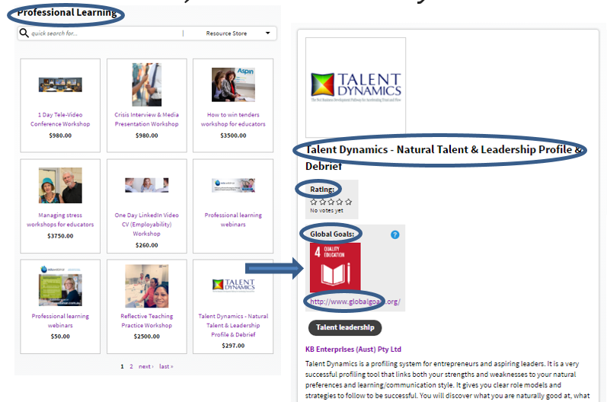
Task: Click the Crisis Interview & Media Presentation thumbnail
Action: pyautogui.click(x=147, y=85)
